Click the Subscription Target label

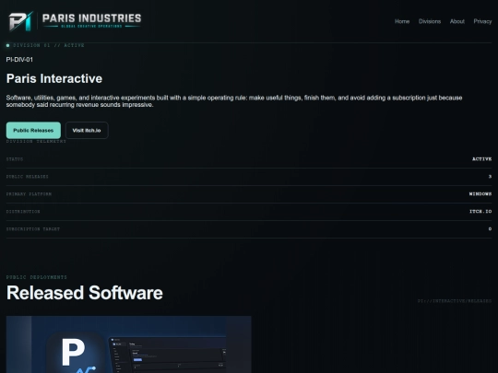[33, 228]
